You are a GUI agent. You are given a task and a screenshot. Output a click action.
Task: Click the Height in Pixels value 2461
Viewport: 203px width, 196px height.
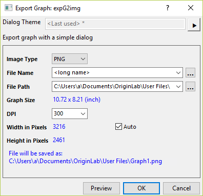59,140
